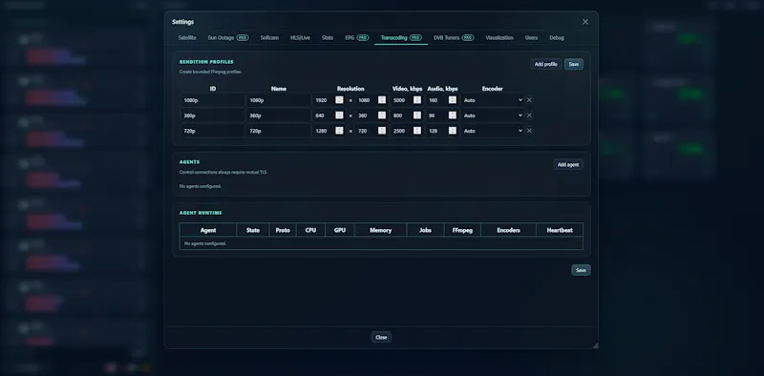Switch to the Visualization tab
Screen dimensions: 764x376
[x=499, y=37]
